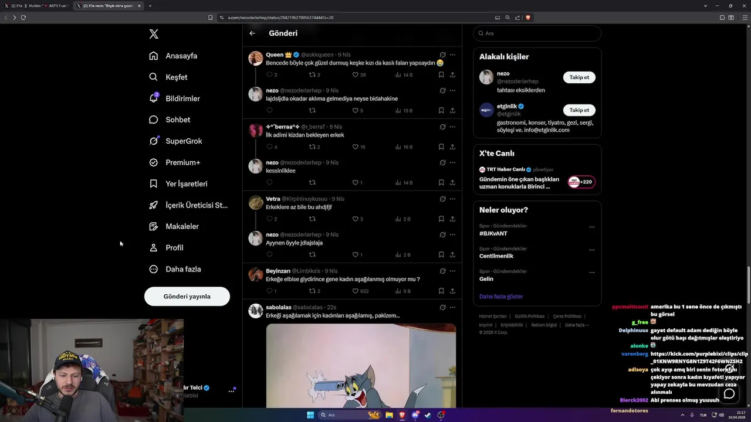The height and width of the screenshot is (422, 751).
Task: Open Sohbet messages
Action: click(170, 120)
